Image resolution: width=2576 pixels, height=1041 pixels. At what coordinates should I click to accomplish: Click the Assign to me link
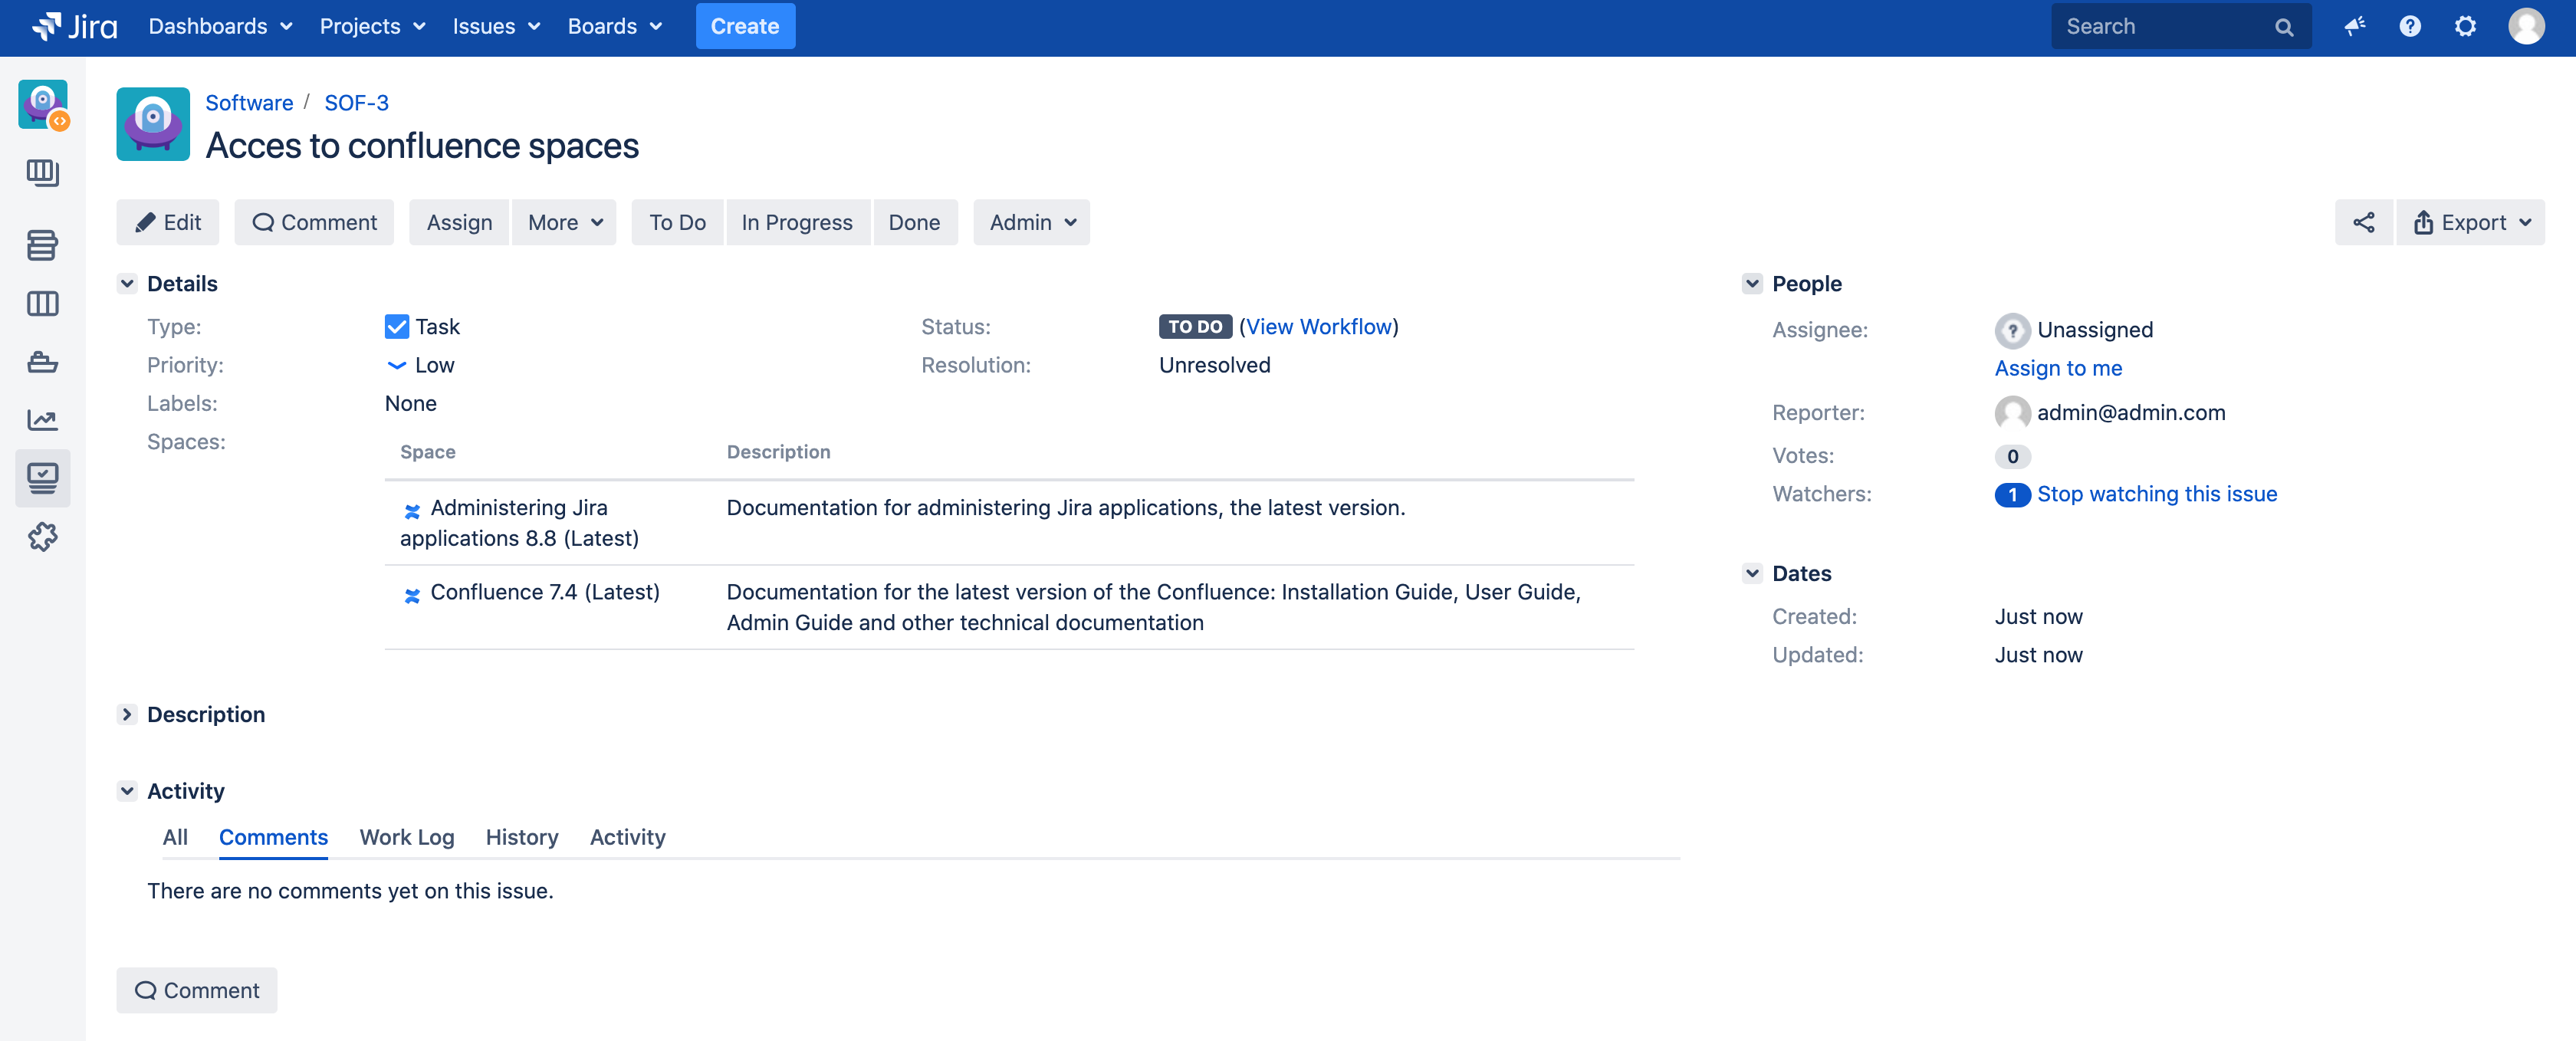coord(2057,368)
